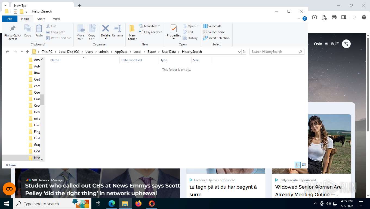This screenshot has width=370, height=209.
Task: Open browser settings gear icon
Action: pyautogui.click(x=364, y=17)
